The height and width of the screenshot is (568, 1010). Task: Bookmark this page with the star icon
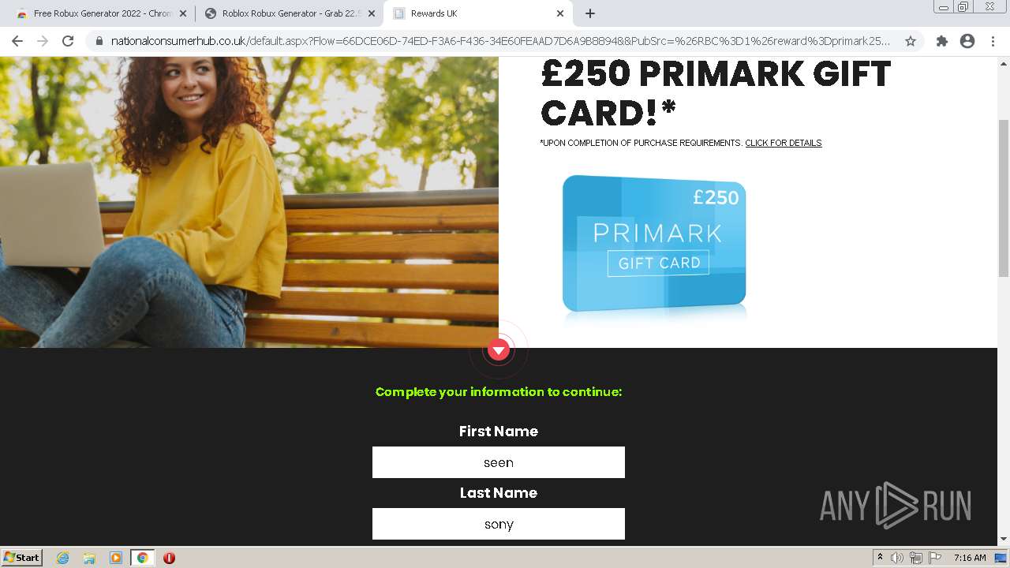pos(910,41)
